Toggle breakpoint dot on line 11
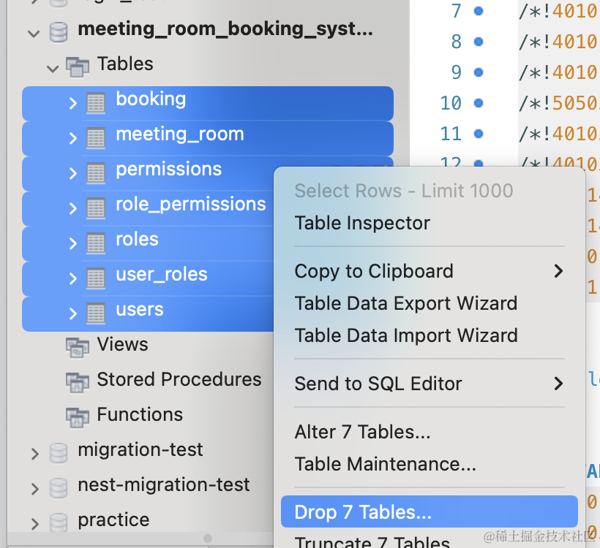 pos(479,134)
